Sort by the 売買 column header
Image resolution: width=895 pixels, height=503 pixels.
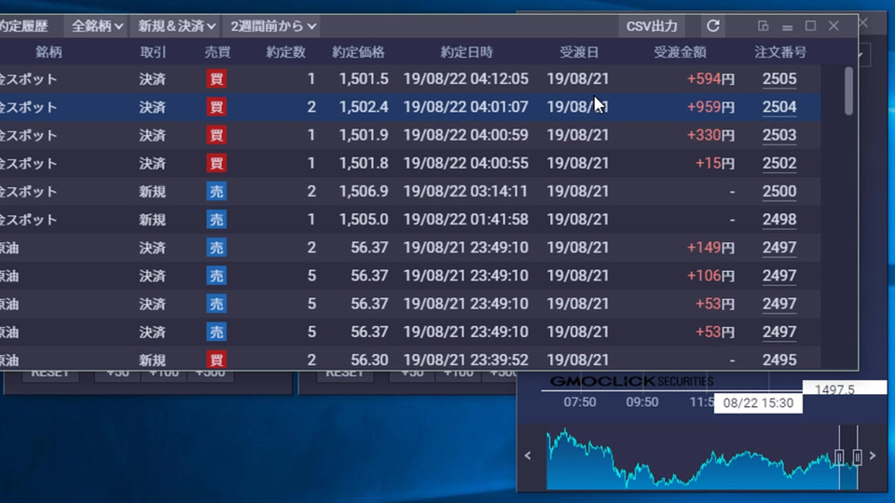[217, 52]
